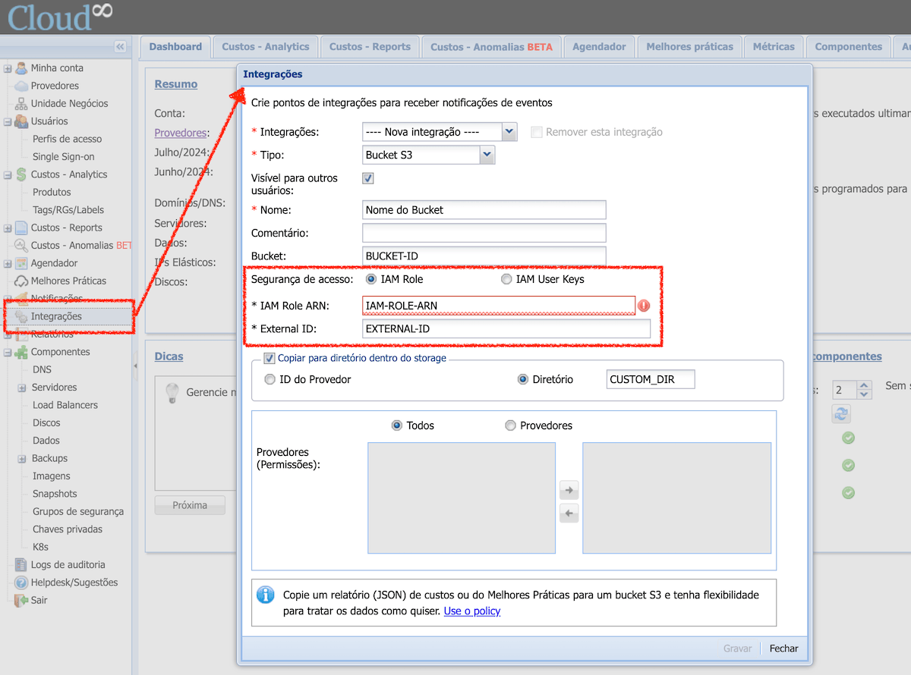Image resolution: width=911 pixels, height=675 pixels.
Task: Open the Use o policy link
Action: click(x=472, y=611)
